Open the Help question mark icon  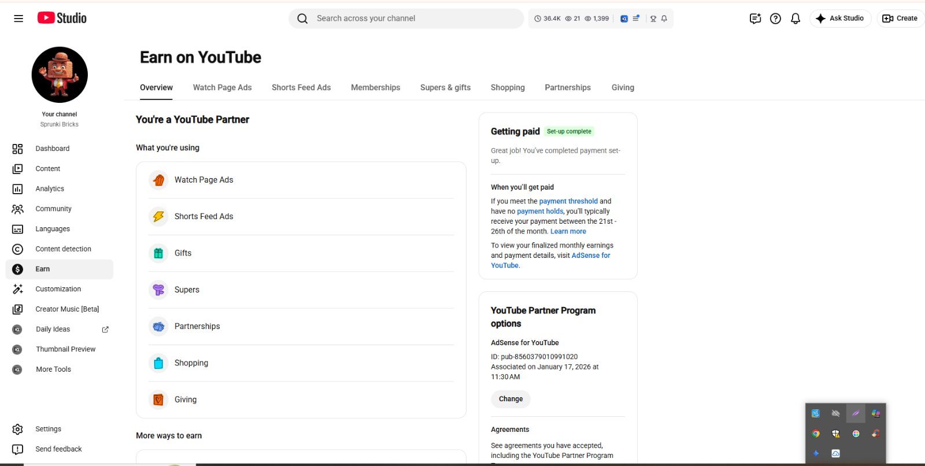(775, 19)
